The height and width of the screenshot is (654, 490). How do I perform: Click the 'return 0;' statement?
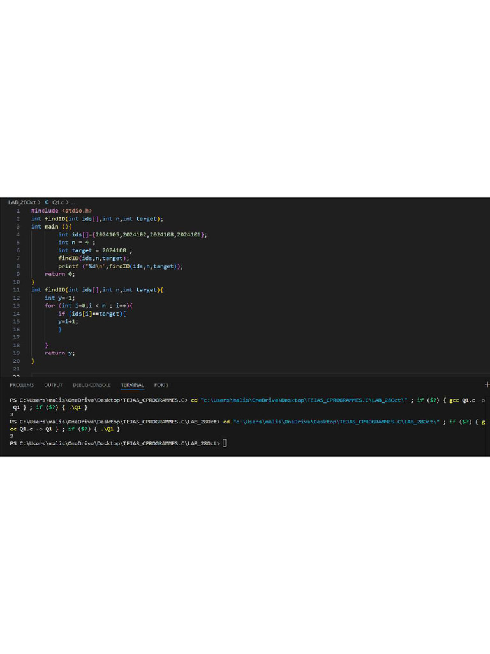click(x=60, y=274)
